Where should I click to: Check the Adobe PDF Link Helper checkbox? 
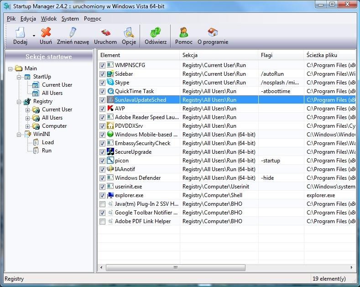102,221
